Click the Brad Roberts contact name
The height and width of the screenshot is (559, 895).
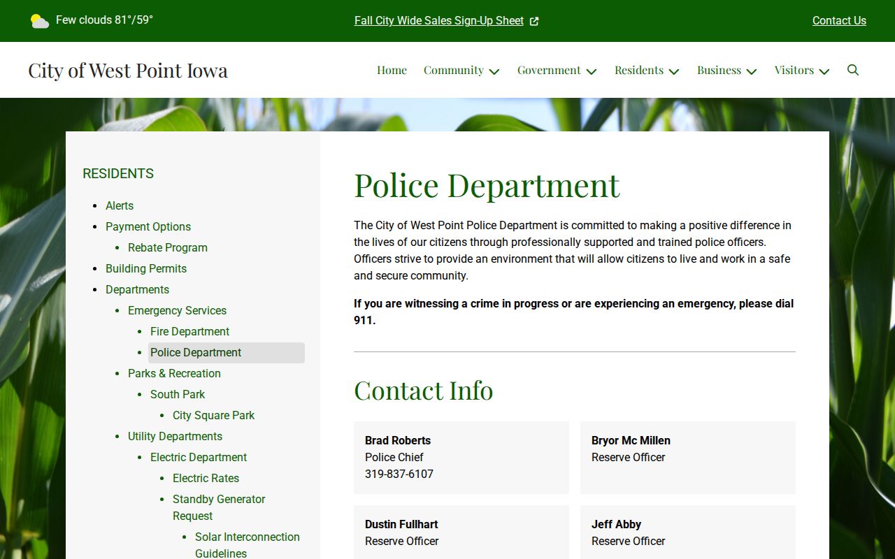click(398, 440)
